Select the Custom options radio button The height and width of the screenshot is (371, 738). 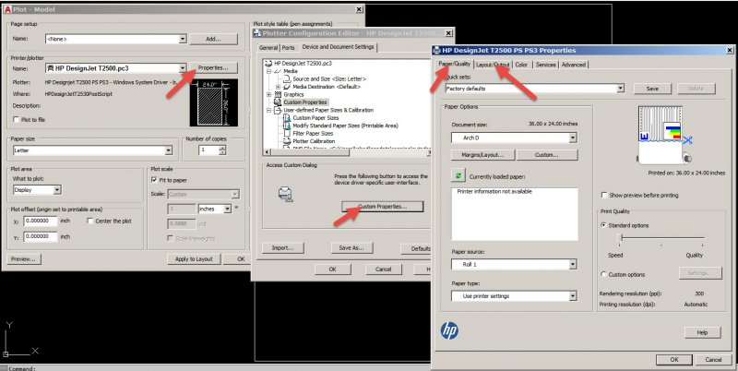click(x=603, y=274)
